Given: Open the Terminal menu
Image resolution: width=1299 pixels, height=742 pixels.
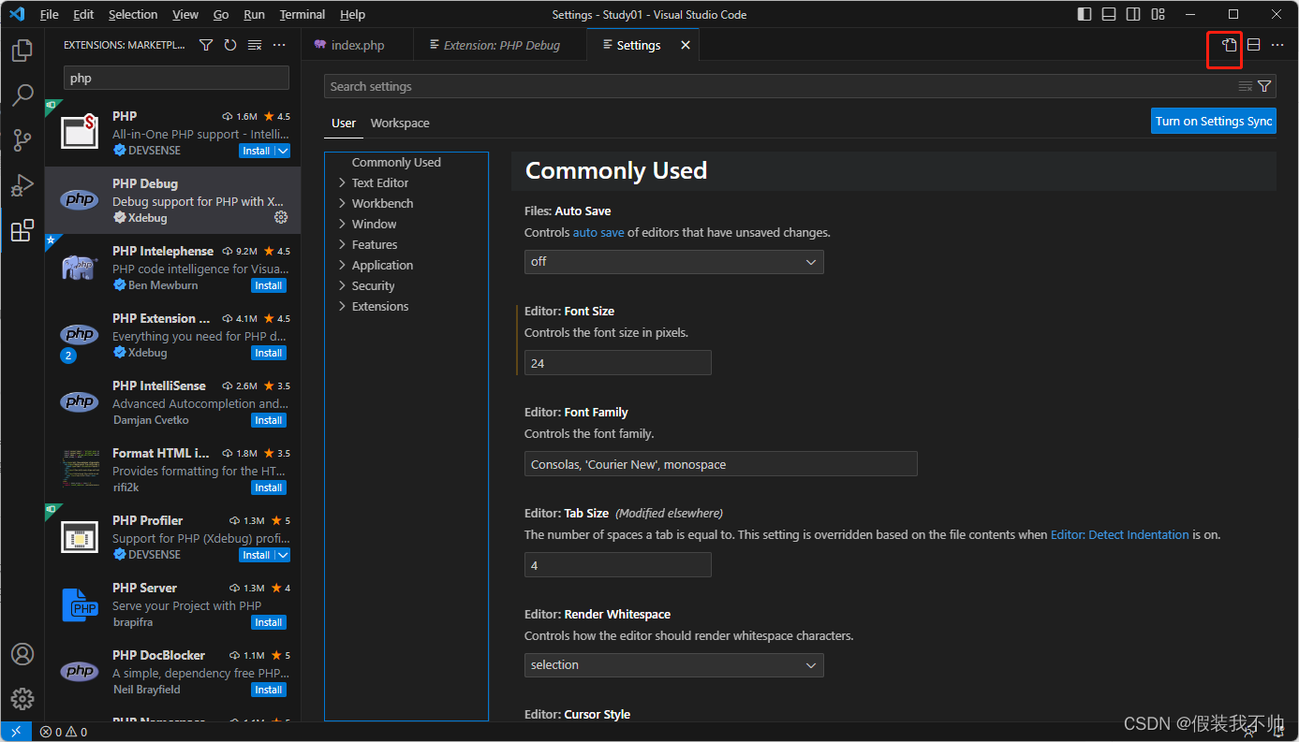Looking at the screenshot, I should coord(303,14).
